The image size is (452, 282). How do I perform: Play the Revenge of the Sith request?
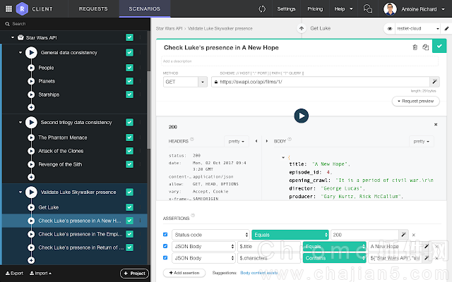pos(31,164)
